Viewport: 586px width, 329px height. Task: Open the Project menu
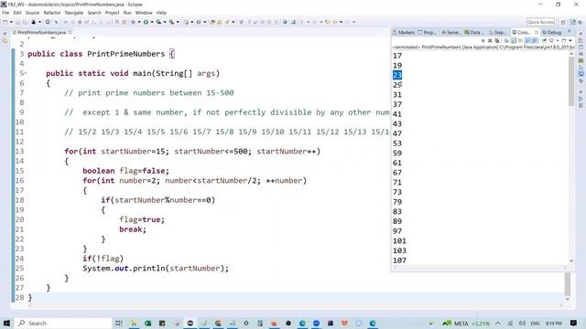112,13
